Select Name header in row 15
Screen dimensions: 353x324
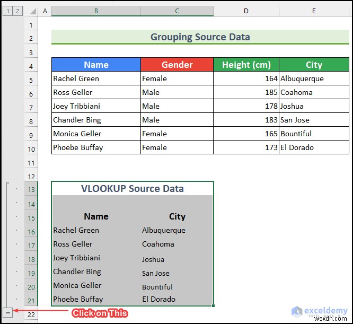(x=96, y=216)
